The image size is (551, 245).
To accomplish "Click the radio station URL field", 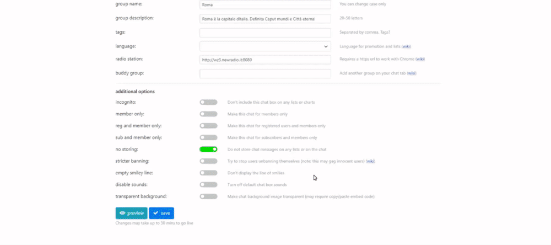I will click(266, 60).
